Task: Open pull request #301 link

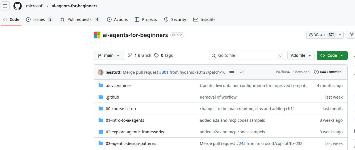Action: 164,72
